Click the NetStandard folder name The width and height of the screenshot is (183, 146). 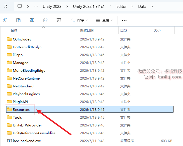[23, 86]
